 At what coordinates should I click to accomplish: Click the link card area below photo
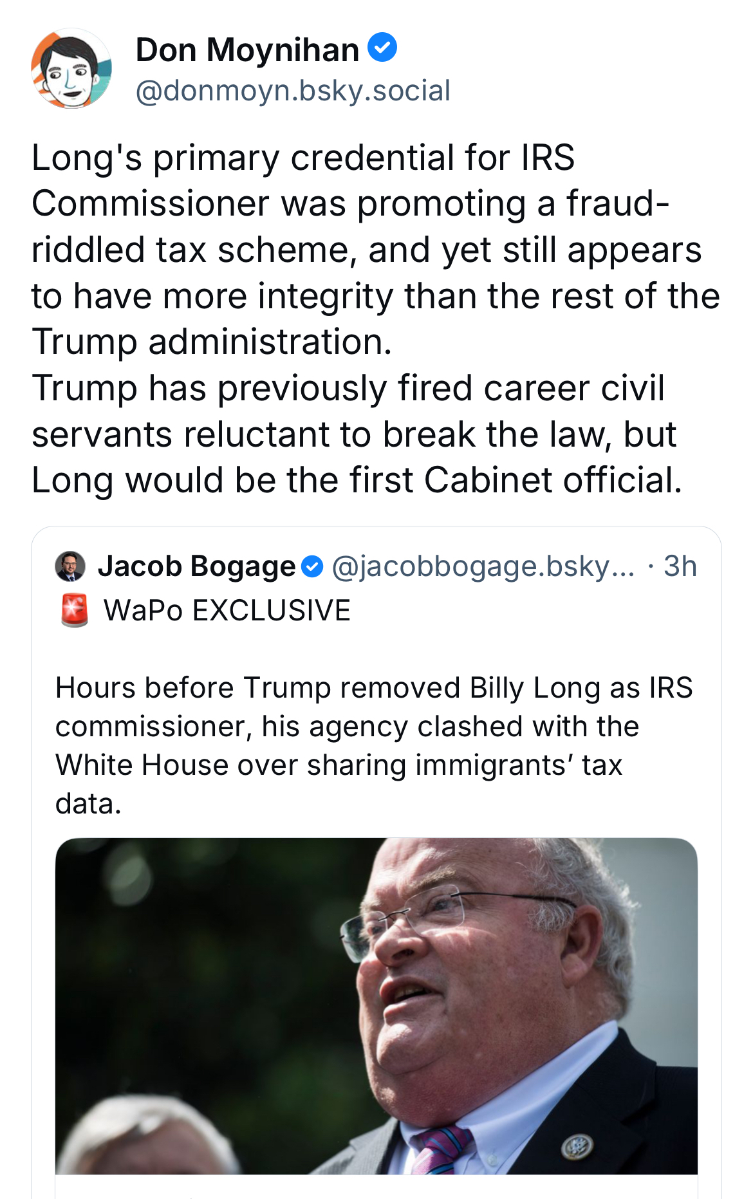[376, 1187]
